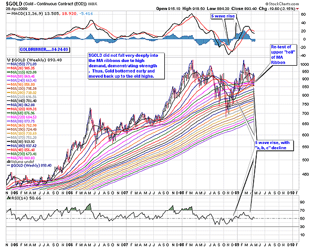
Task: Click the GOLDRUNNER 04-24-09 label box
Action: [45, 49]
